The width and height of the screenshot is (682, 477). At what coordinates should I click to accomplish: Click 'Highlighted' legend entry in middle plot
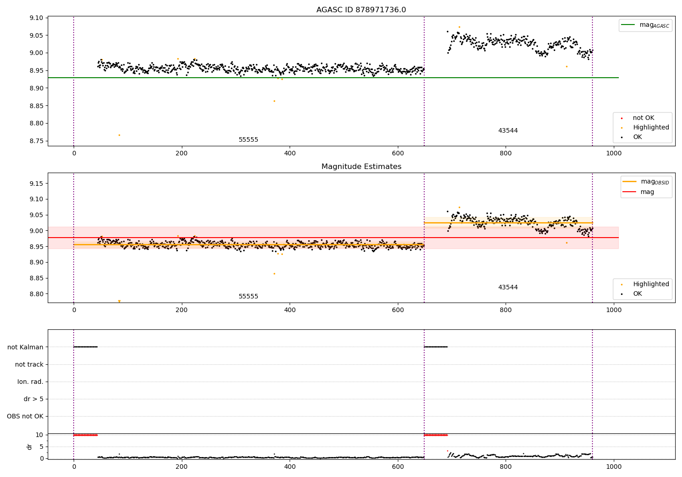[646, 284]
